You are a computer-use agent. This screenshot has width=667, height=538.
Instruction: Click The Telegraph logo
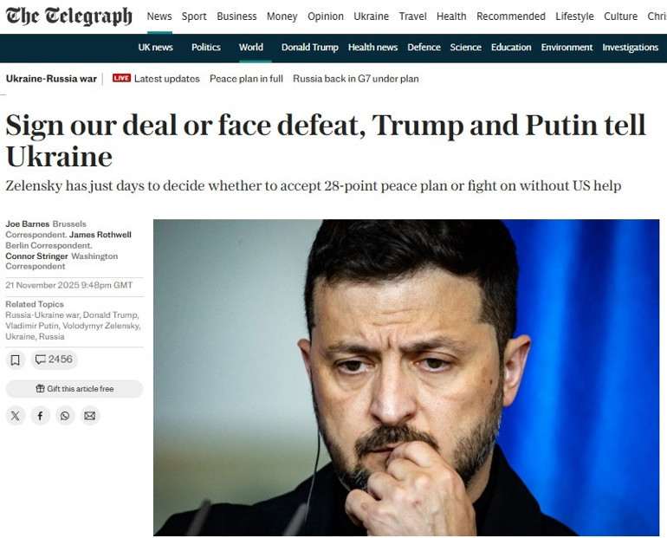click(x=69, y=16)
